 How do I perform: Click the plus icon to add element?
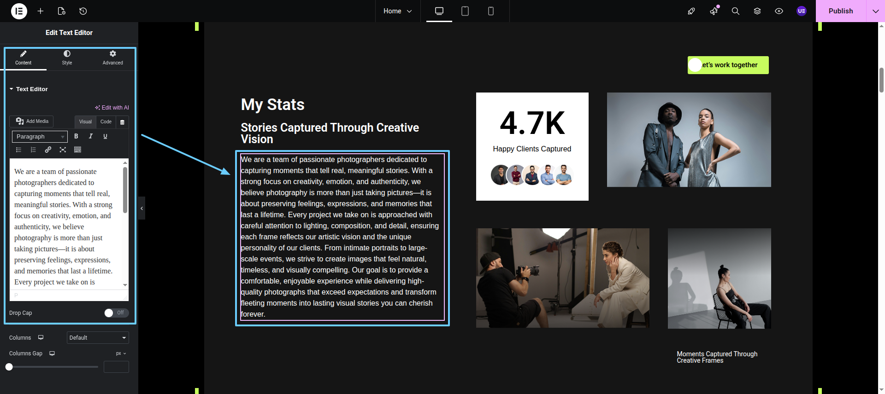[x=41, y=11]
